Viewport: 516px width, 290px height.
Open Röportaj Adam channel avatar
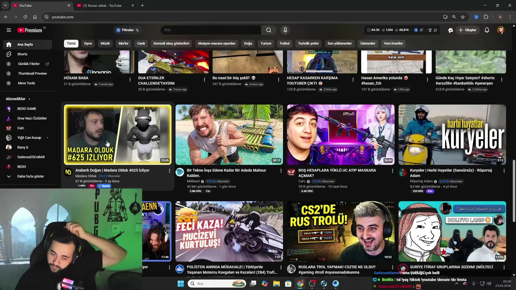point(403,172)
